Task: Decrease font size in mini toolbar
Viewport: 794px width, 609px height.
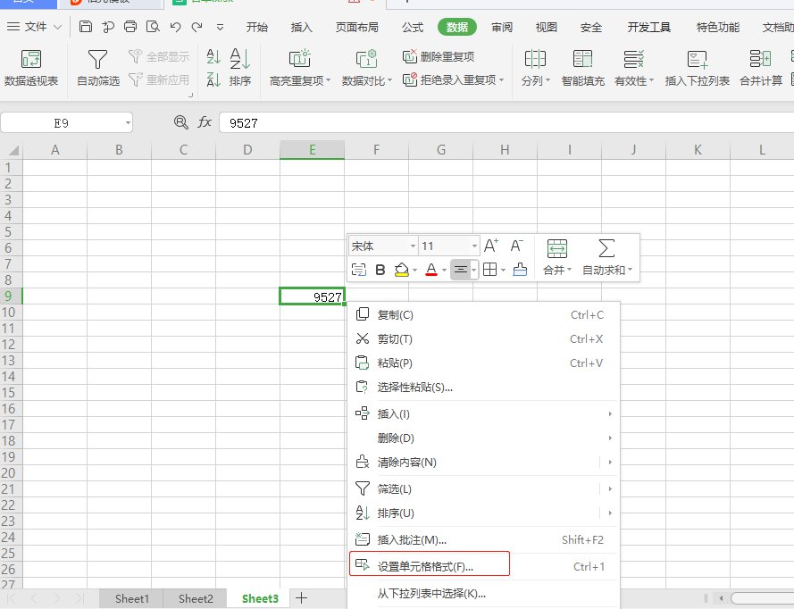Action: point(516,246)
